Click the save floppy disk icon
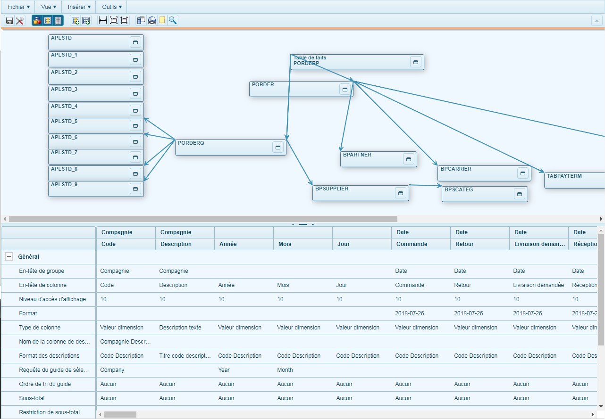The image size is (605, 419). 9,20
